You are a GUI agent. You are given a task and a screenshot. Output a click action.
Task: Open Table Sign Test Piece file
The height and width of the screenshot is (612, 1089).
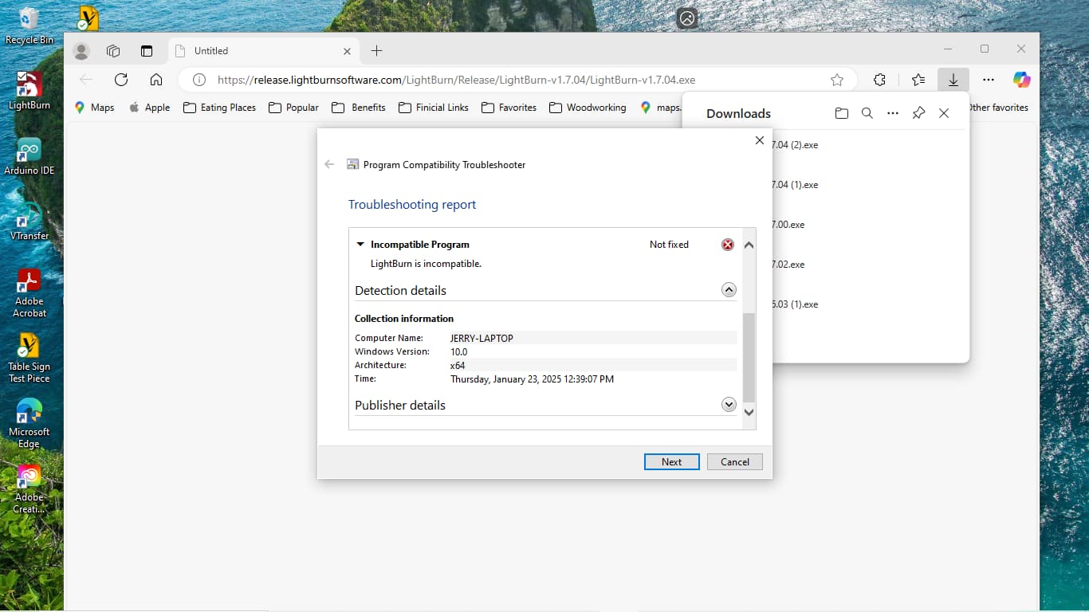point(29,358)
